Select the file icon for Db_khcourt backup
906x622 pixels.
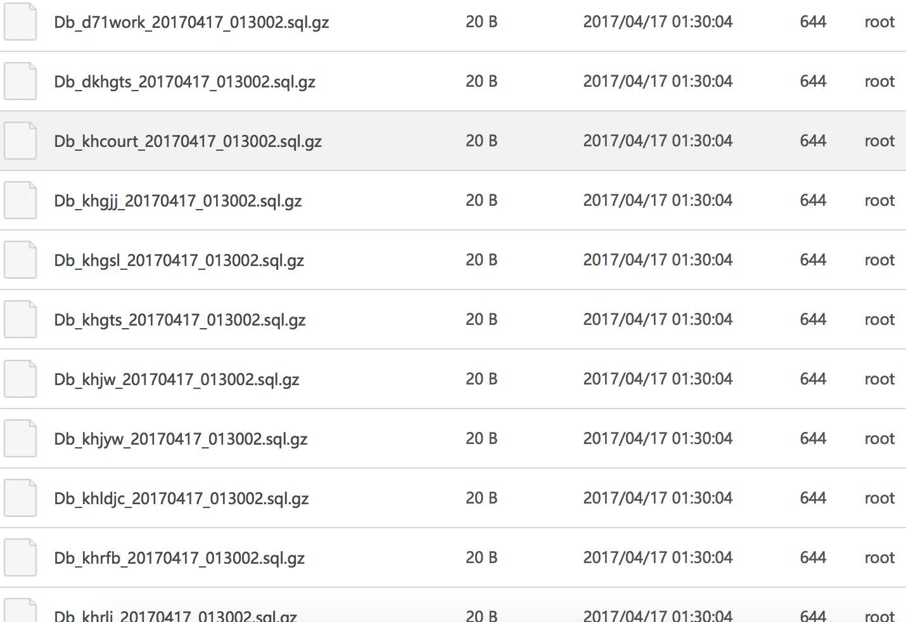[20, 141]
